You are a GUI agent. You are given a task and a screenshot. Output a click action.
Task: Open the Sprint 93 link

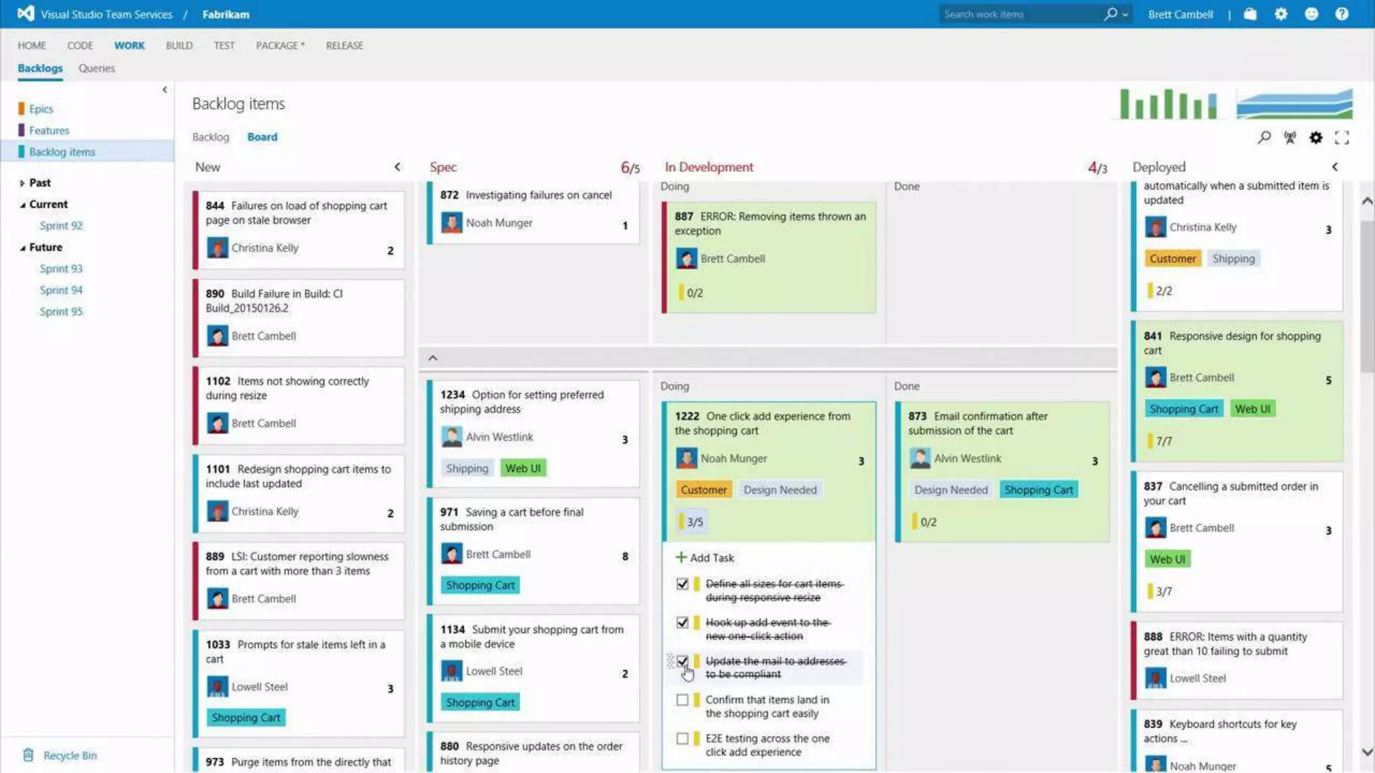click(x=61, y=268)
